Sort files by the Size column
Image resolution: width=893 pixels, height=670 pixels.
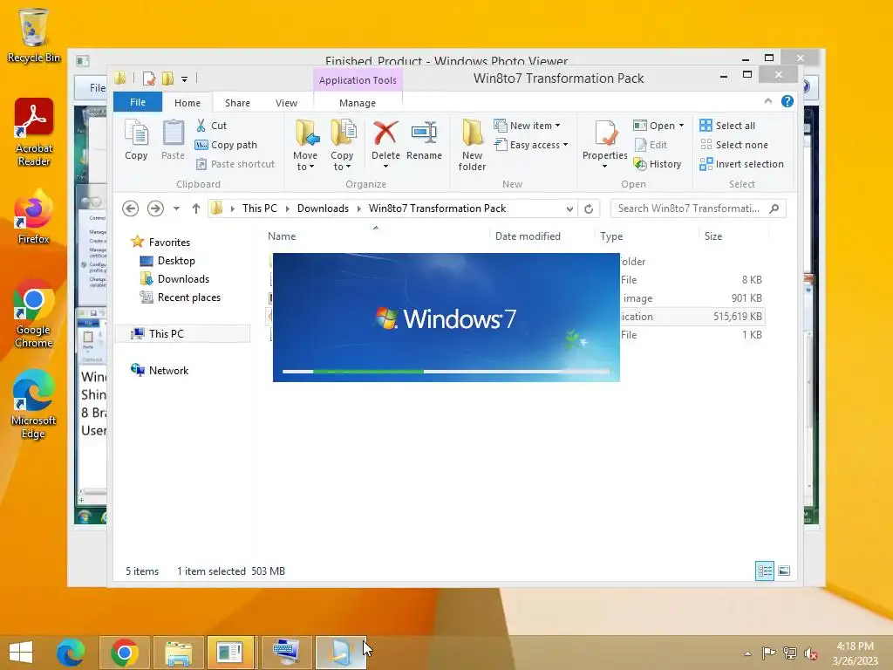713,236
